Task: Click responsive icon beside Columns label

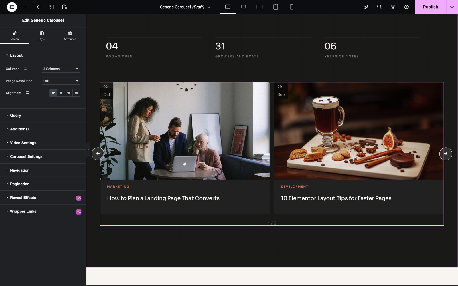Action: pyautogui.click(x=25, y=69)
